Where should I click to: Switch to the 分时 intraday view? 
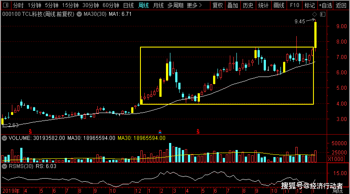[x=18, y=5]
